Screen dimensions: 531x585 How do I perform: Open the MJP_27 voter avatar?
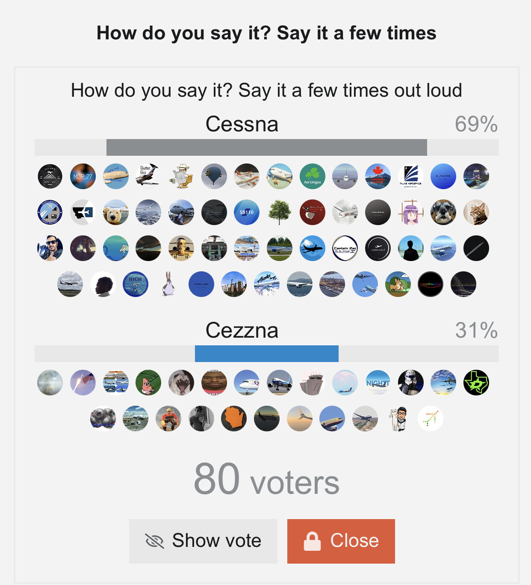click(83, 176)
